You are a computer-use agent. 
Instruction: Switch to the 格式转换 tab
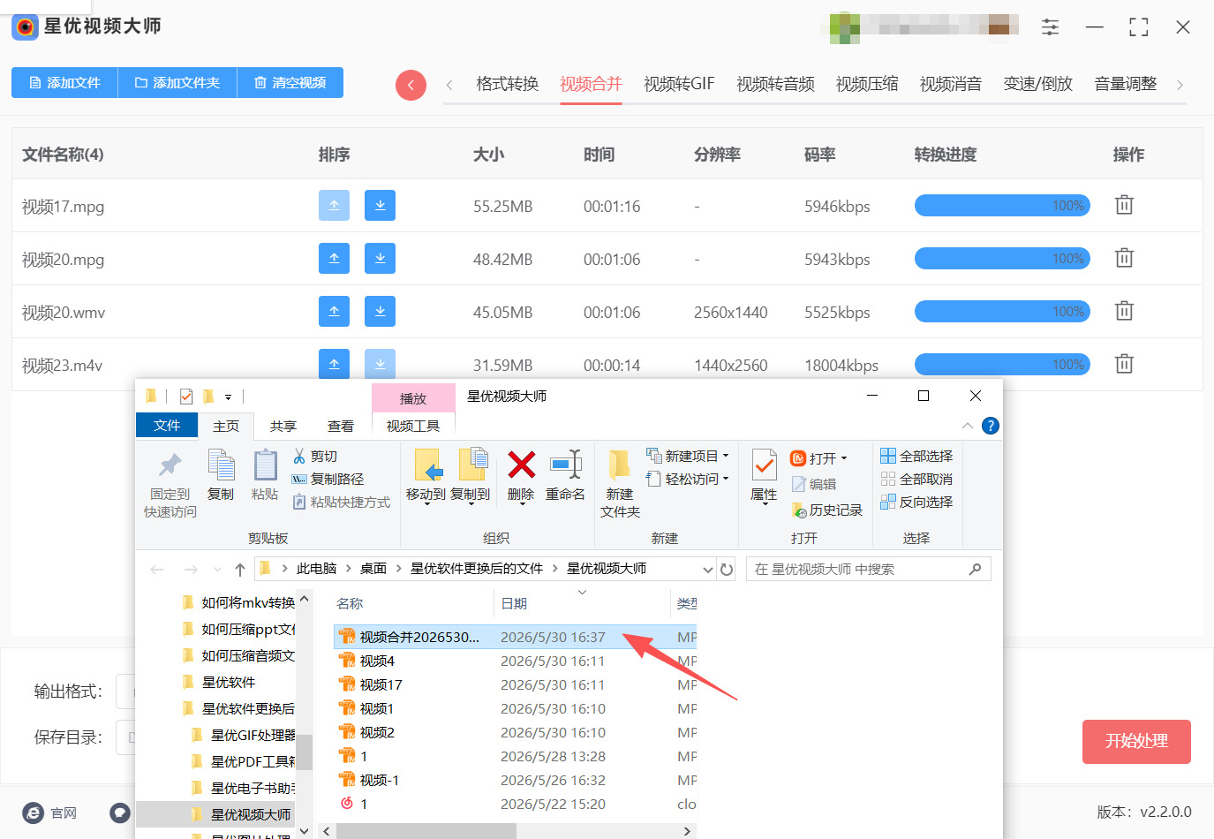click(507, 84)
